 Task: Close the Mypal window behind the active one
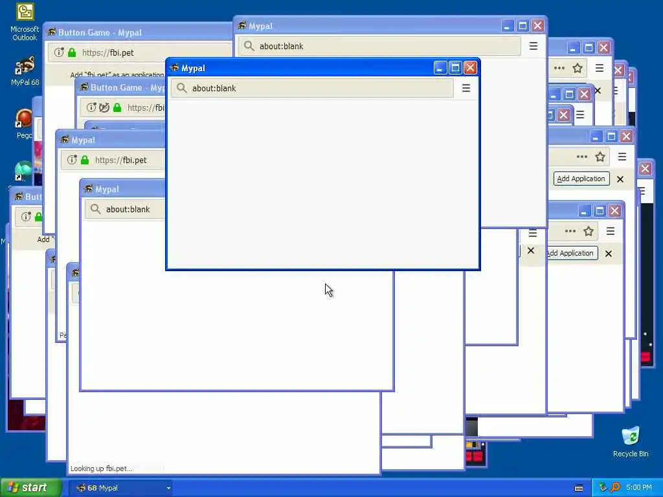[537, 26]
